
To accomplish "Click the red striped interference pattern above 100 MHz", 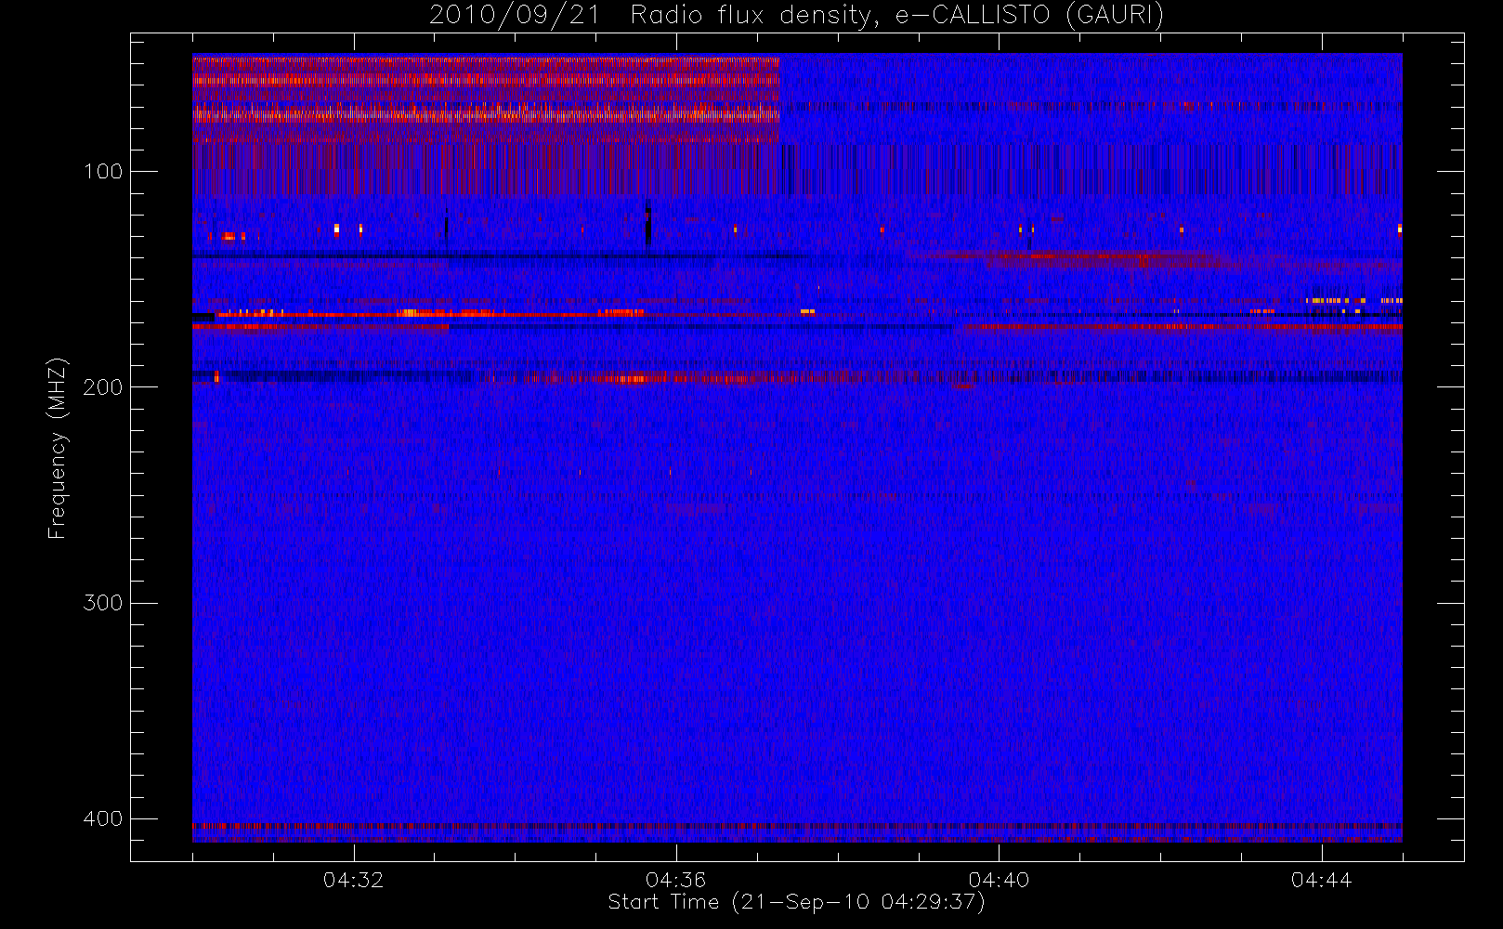I will point(486,100).
